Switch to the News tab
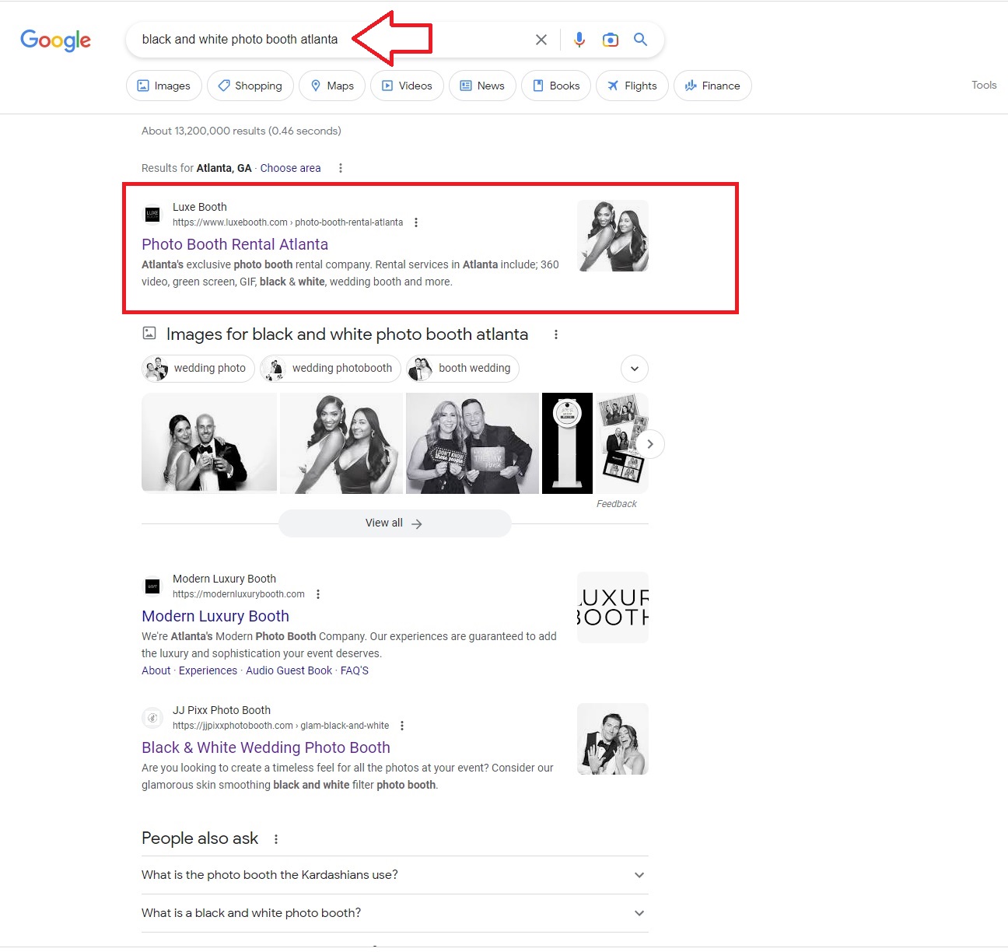Image resolution: width=1008 pixels, height=952 pixels. click(482, 86)
